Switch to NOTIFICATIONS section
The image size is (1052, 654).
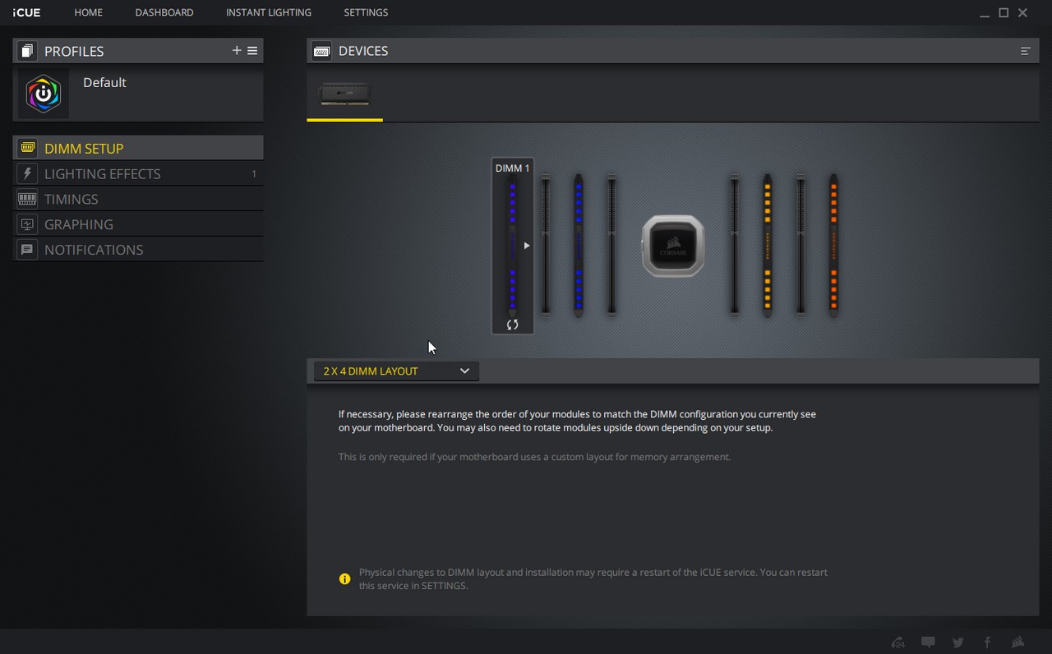pos(138,250)
